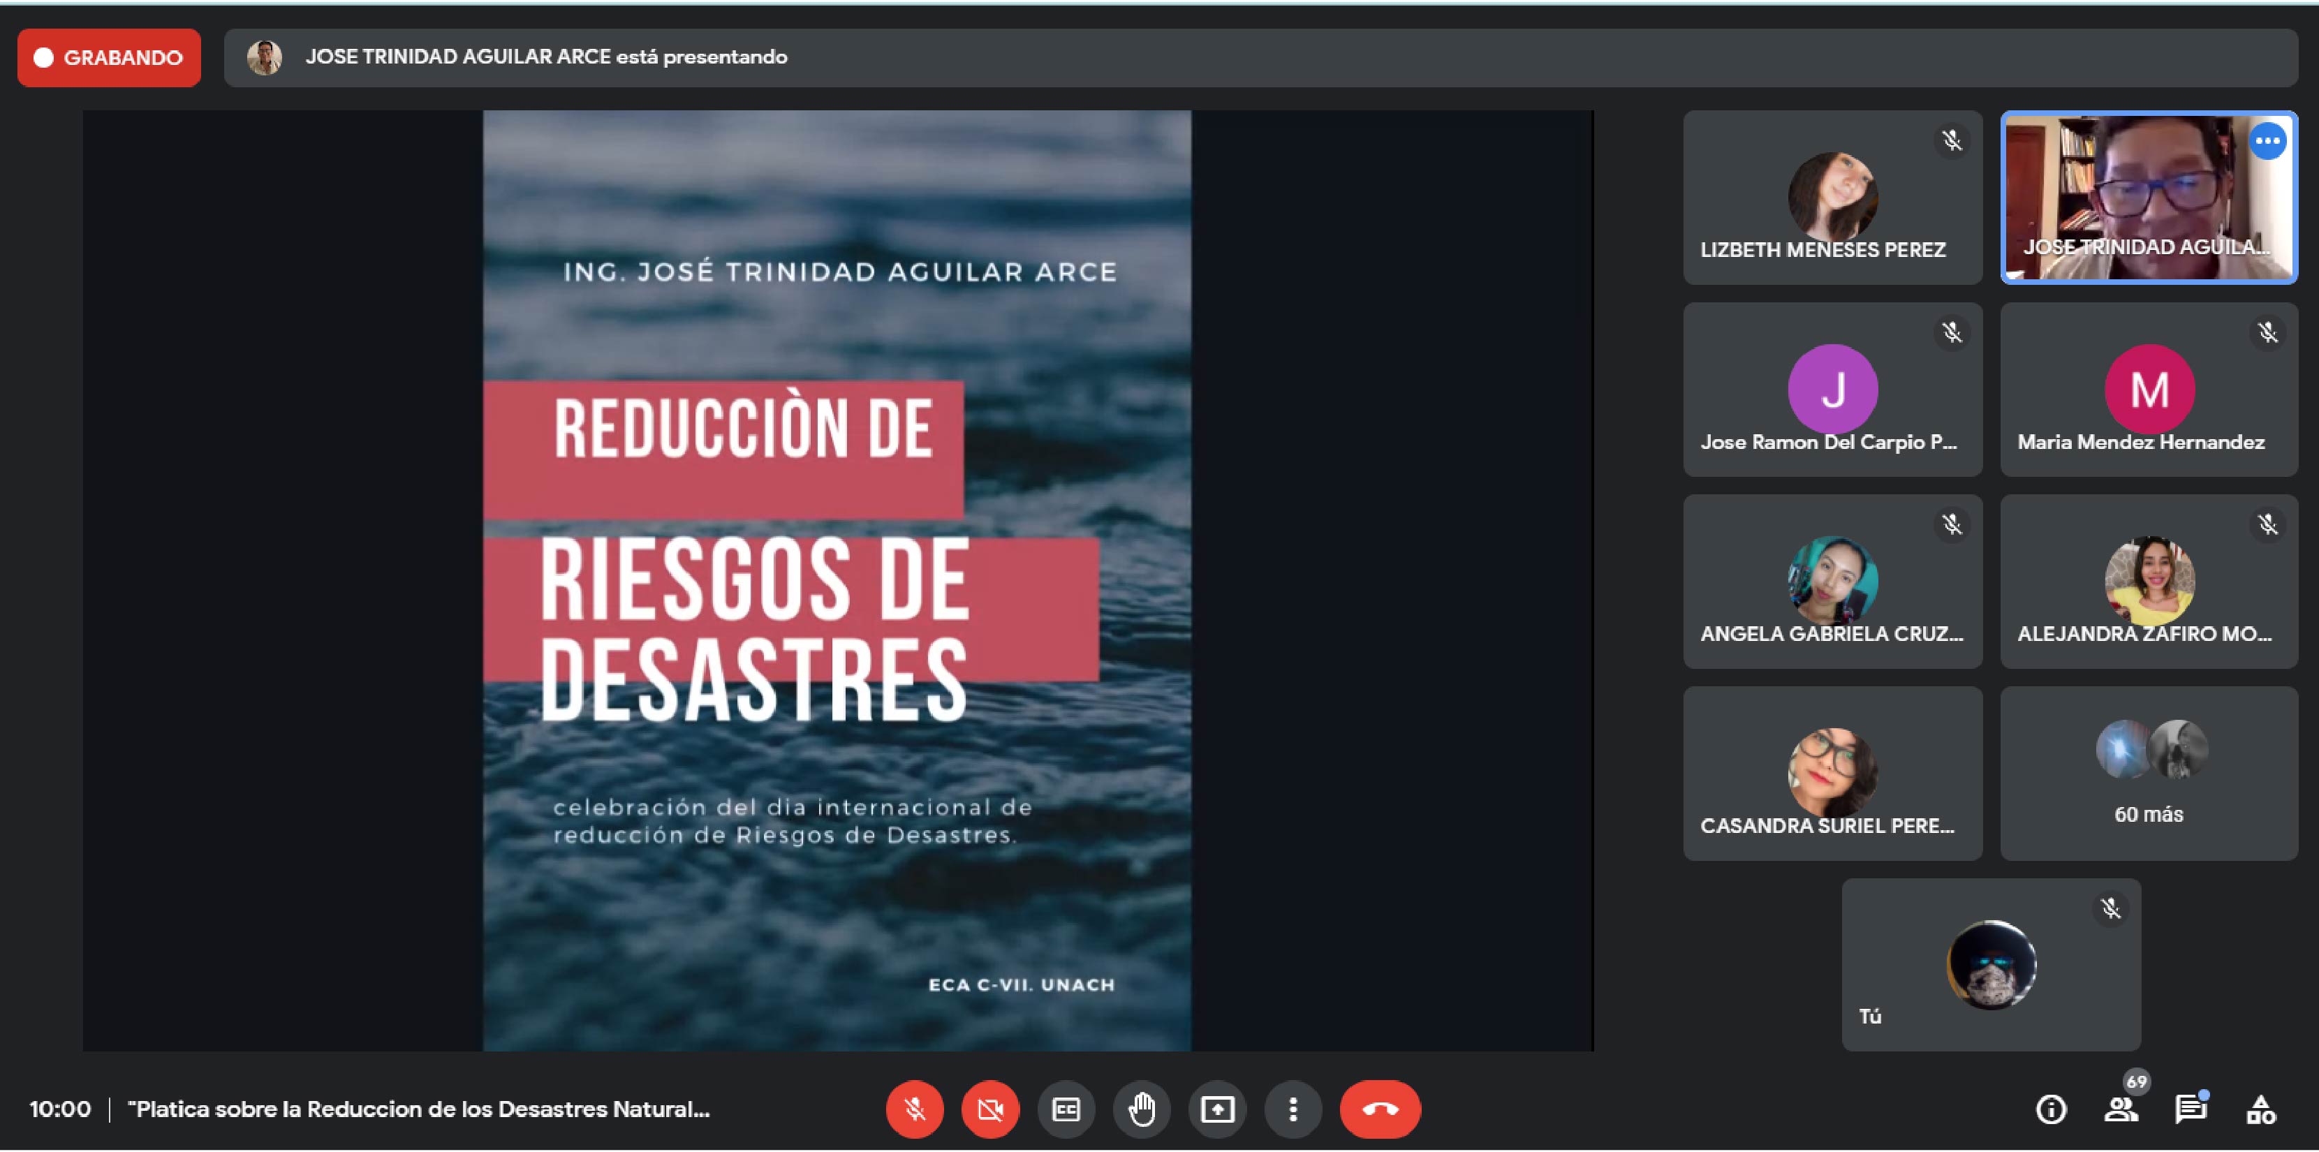Open more options menu
Screen dimensions: 2319x1152
pos(1293,1109)
